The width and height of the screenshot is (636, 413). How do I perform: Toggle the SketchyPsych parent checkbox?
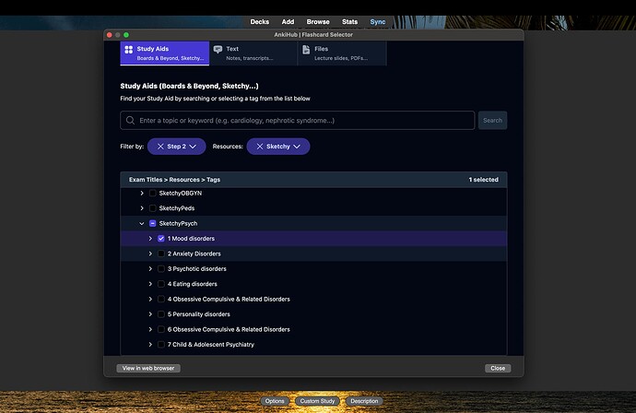click(x=153, y=223)
